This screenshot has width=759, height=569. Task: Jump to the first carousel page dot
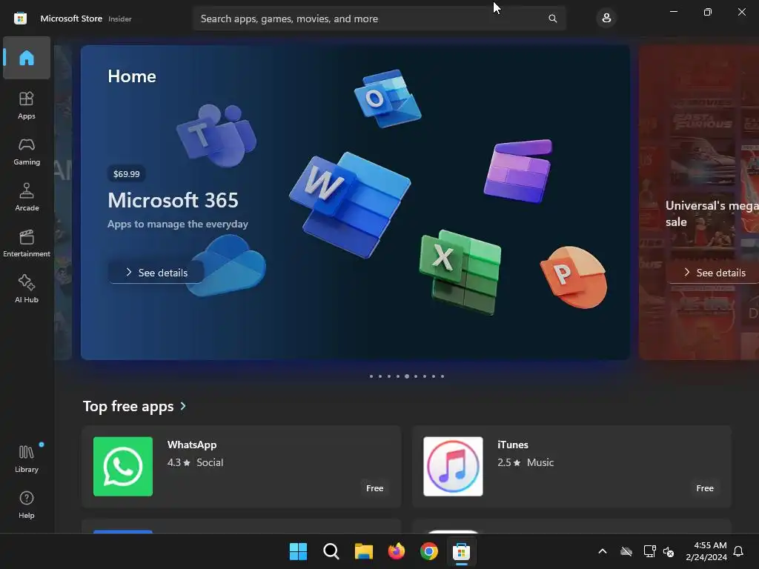pos(371,376)
